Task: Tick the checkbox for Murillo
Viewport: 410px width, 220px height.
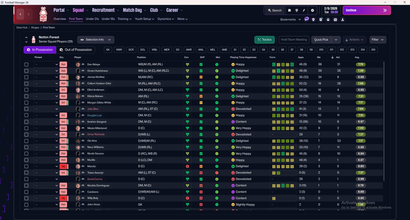Action: (26, 160)
